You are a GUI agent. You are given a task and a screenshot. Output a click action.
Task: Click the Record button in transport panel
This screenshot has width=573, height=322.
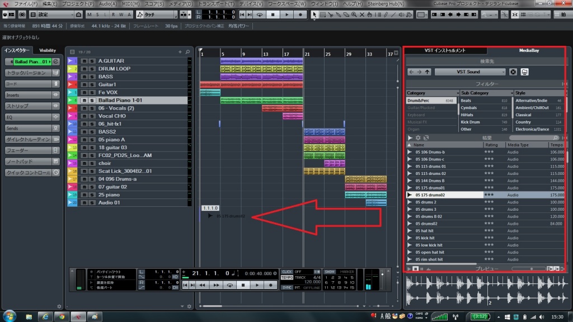pyautogui.click(x=271, y=285)
